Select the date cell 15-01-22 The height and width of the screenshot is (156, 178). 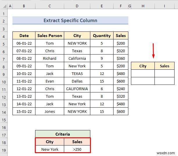click(24, 111)
